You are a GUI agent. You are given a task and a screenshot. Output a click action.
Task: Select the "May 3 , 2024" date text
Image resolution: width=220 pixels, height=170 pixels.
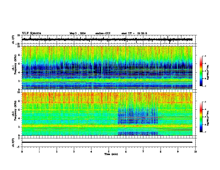pos(77,33)
